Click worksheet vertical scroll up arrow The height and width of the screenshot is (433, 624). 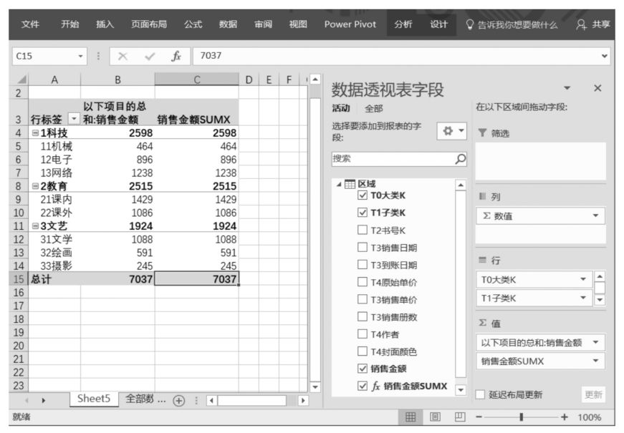point(315,79)
